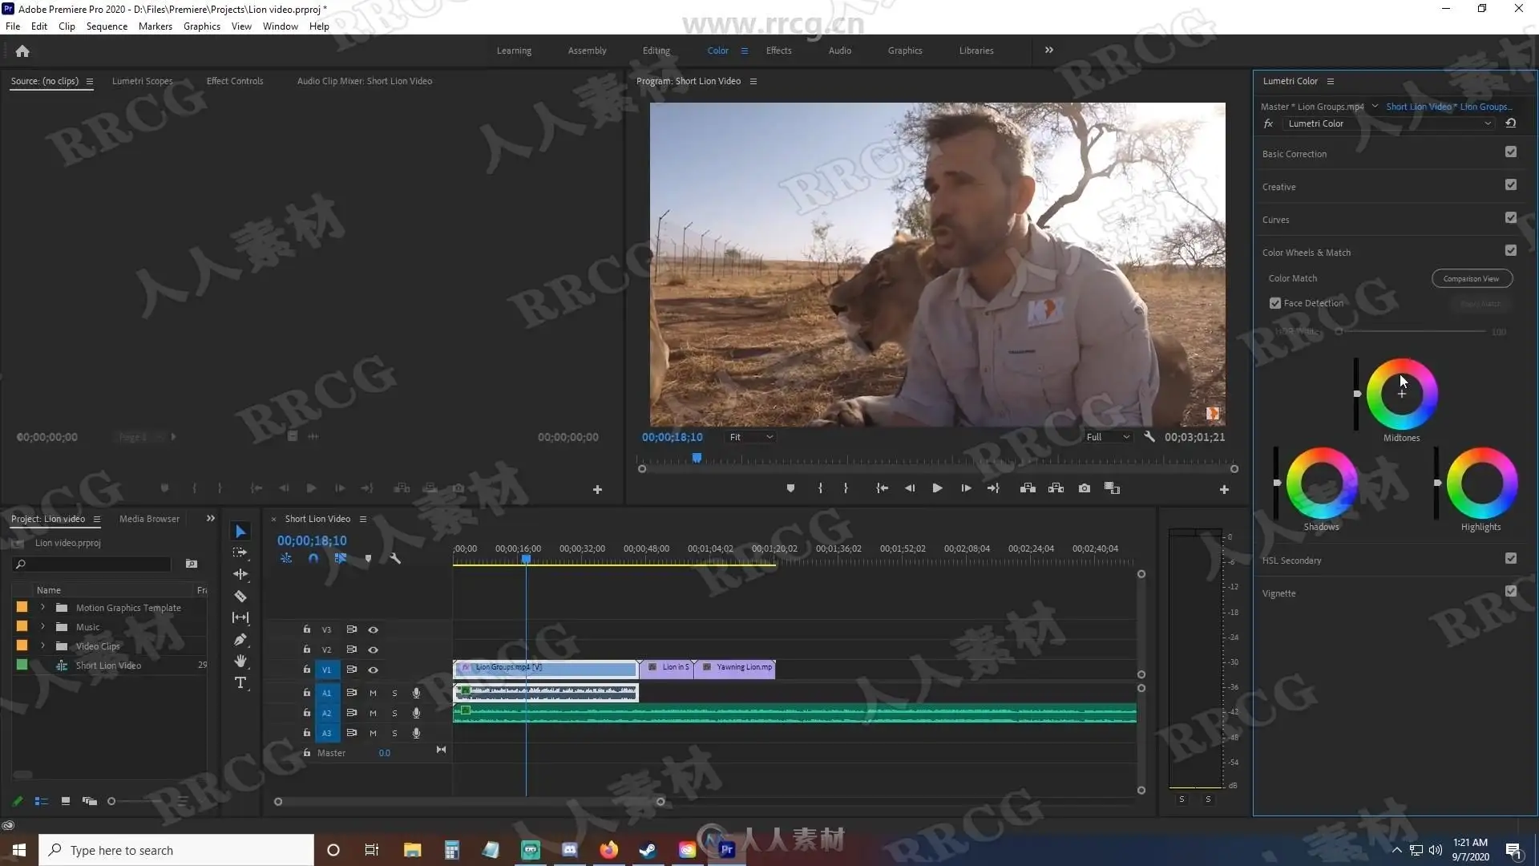Hide track V1 with eye icon
This screenshot has width=1539, height=866.
373,670
